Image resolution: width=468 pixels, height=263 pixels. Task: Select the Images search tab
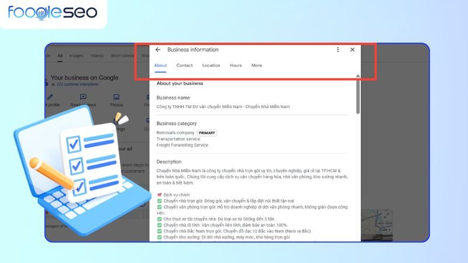[76, 56]
